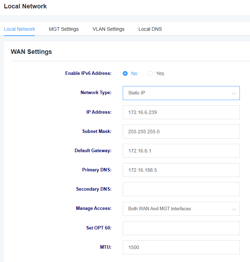
Task: Open the Local DNS tab
Action: 150,29
